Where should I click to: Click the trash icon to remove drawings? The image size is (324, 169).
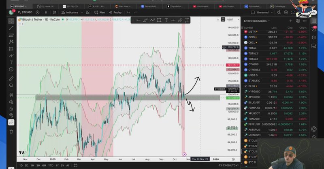[11, 131]
